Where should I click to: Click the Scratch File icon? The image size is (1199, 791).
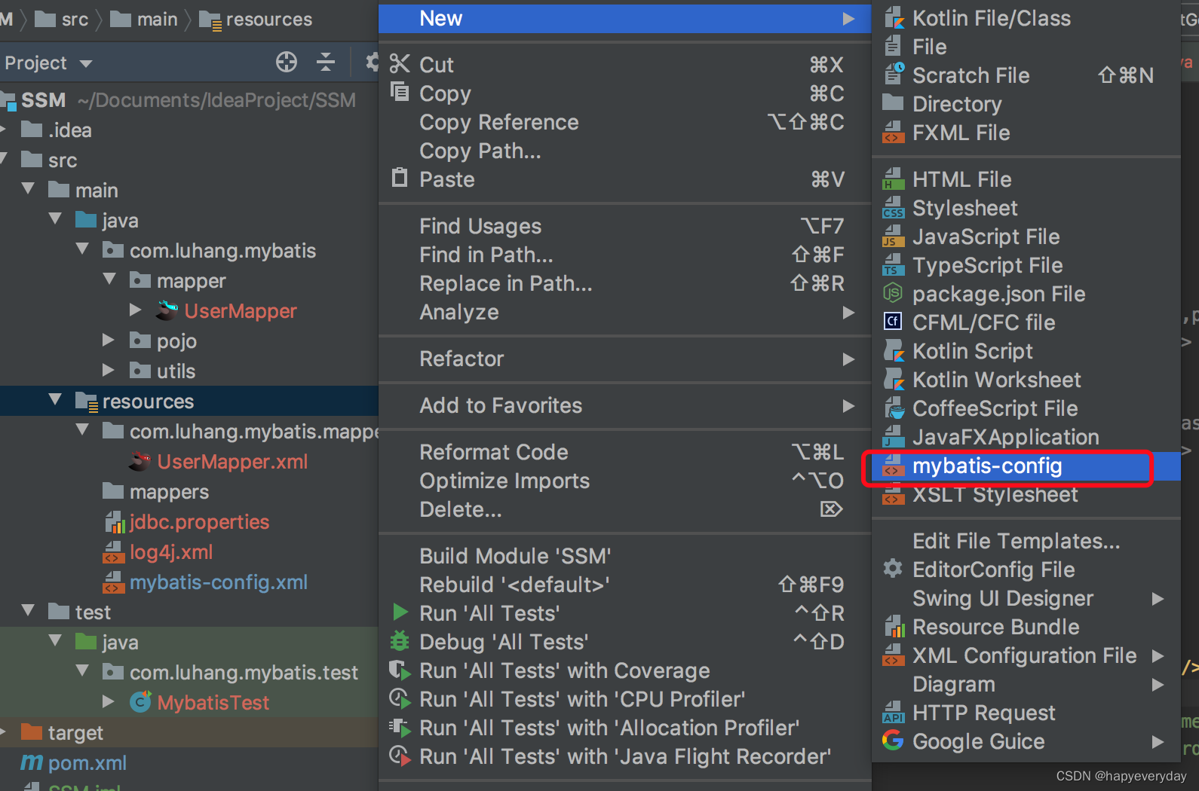(x=894, y=75)
